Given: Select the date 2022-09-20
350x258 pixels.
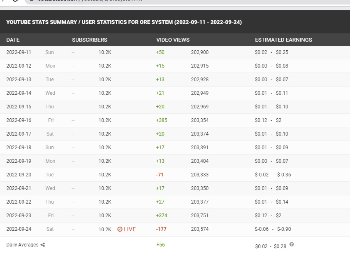Looking at the screenshot, I should pos(19,174).
